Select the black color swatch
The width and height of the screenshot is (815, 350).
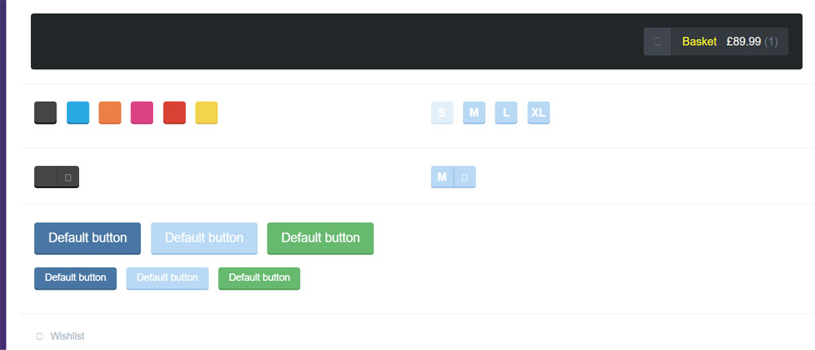pos(46,112)
